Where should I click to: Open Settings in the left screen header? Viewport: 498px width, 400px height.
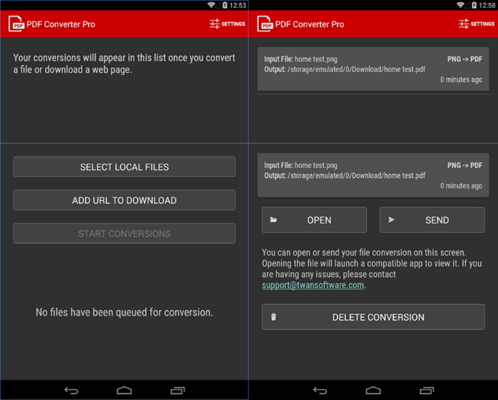(x=227, y=24)
